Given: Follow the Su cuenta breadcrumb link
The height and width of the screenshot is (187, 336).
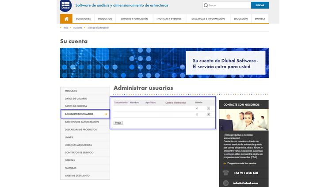Looking at the screenshot, I should tap(78, 28).
